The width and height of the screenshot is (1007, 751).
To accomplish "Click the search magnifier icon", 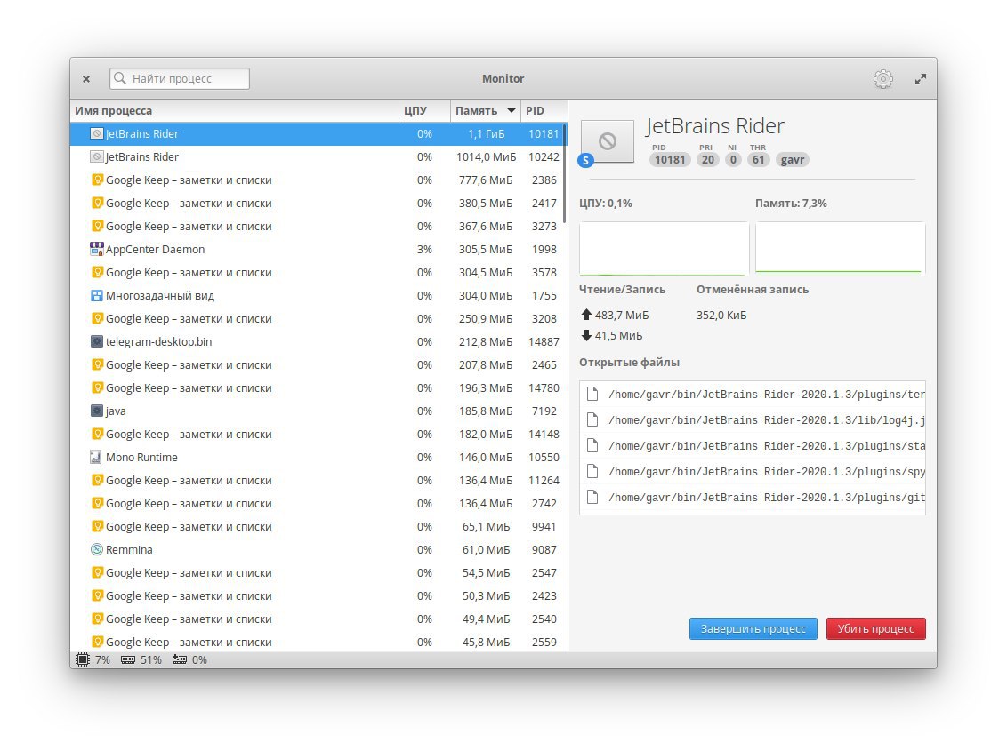I will point(120,78).
